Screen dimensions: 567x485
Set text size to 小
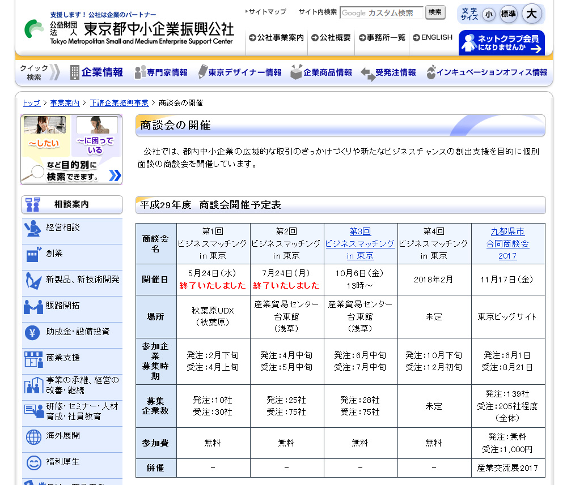[x=488, y=14]
